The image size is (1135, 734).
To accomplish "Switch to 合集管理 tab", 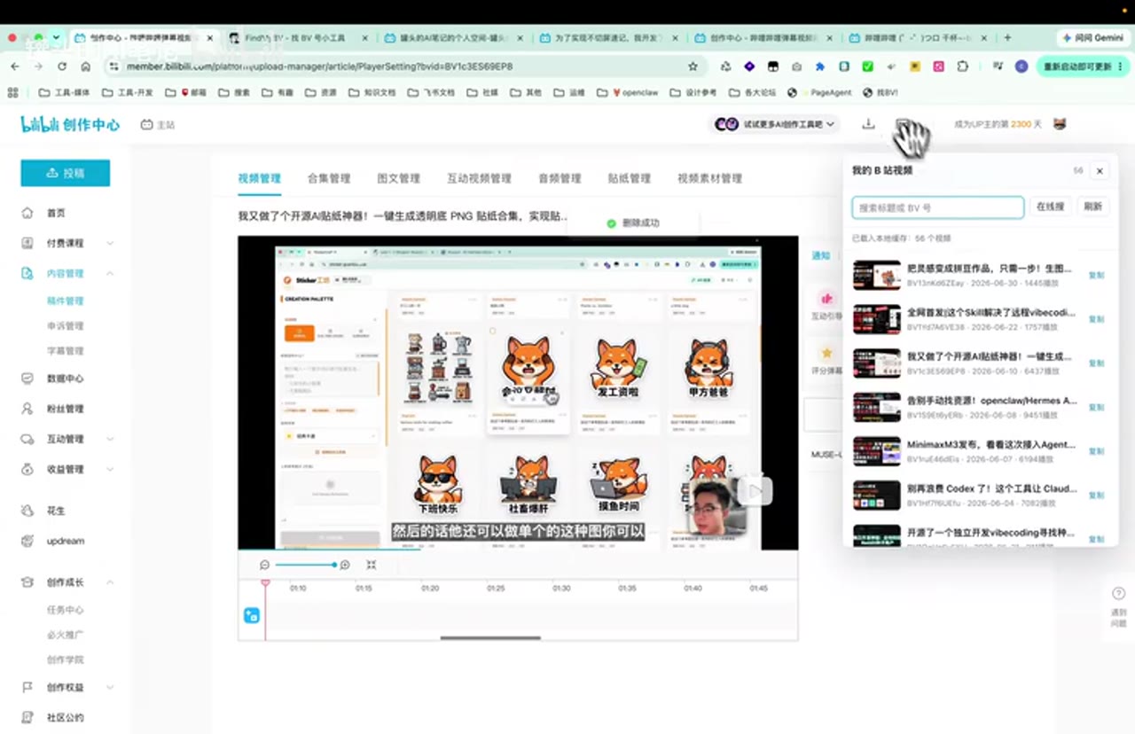I will click(329, 178).
